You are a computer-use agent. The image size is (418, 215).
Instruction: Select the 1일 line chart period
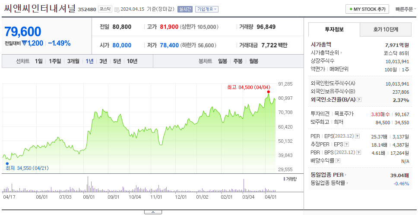point(39,61)
